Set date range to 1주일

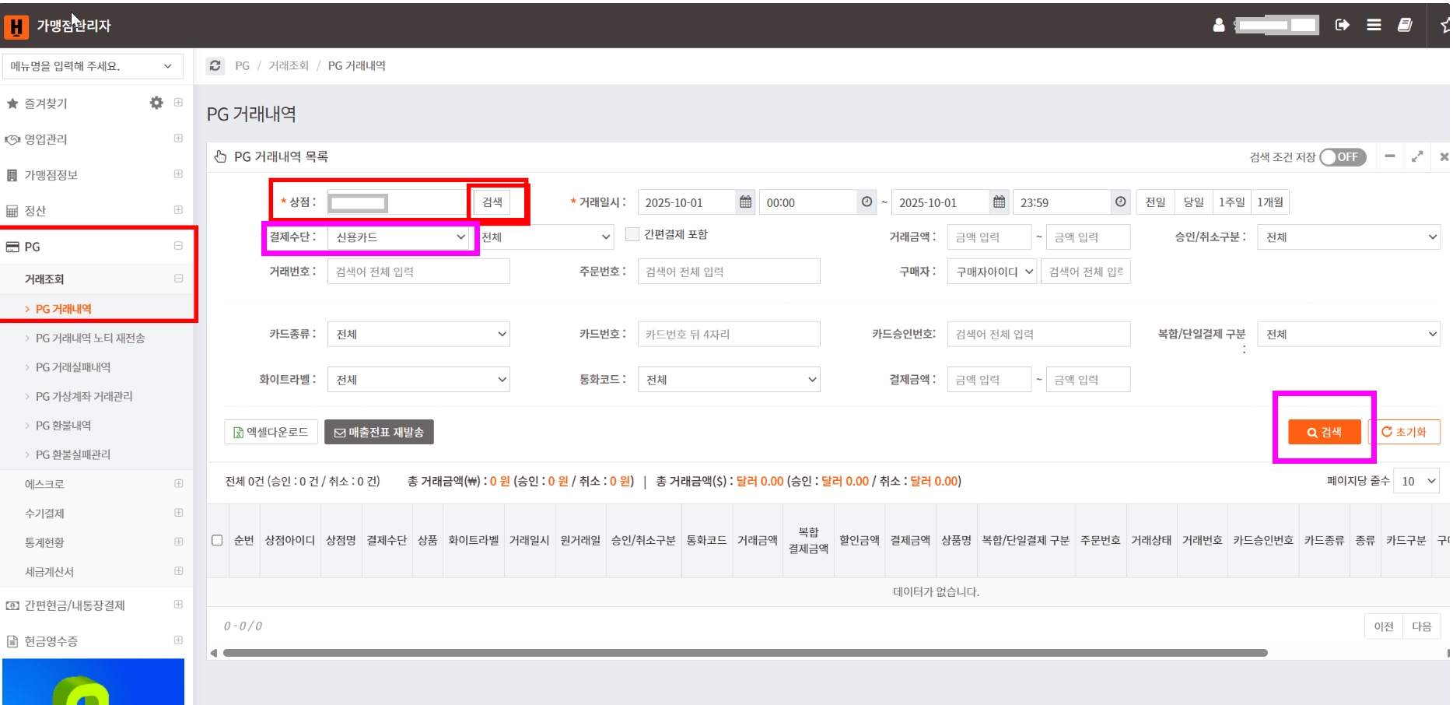pyautogui.click(x=1231, y=202)
